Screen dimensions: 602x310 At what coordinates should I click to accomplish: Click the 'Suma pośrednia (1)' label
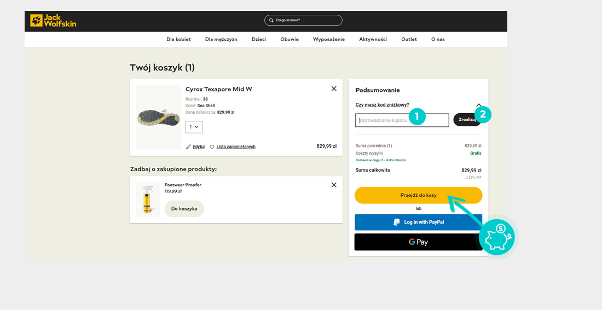click(x=374, y=146)
